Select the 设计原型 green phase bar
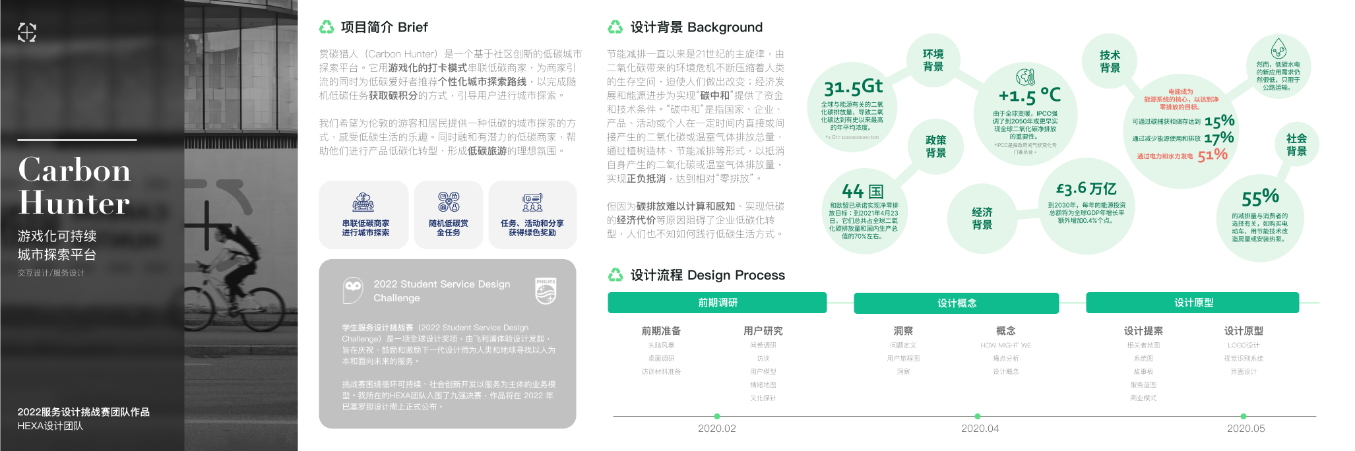The width and height of the screenshot is (1355, 451). pyautogui.click(x=1193, y=303)
